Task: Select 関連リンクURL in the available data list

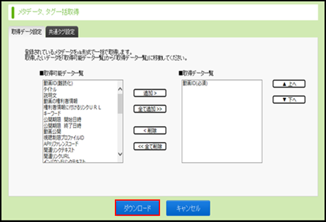Action: pos(56,156)
